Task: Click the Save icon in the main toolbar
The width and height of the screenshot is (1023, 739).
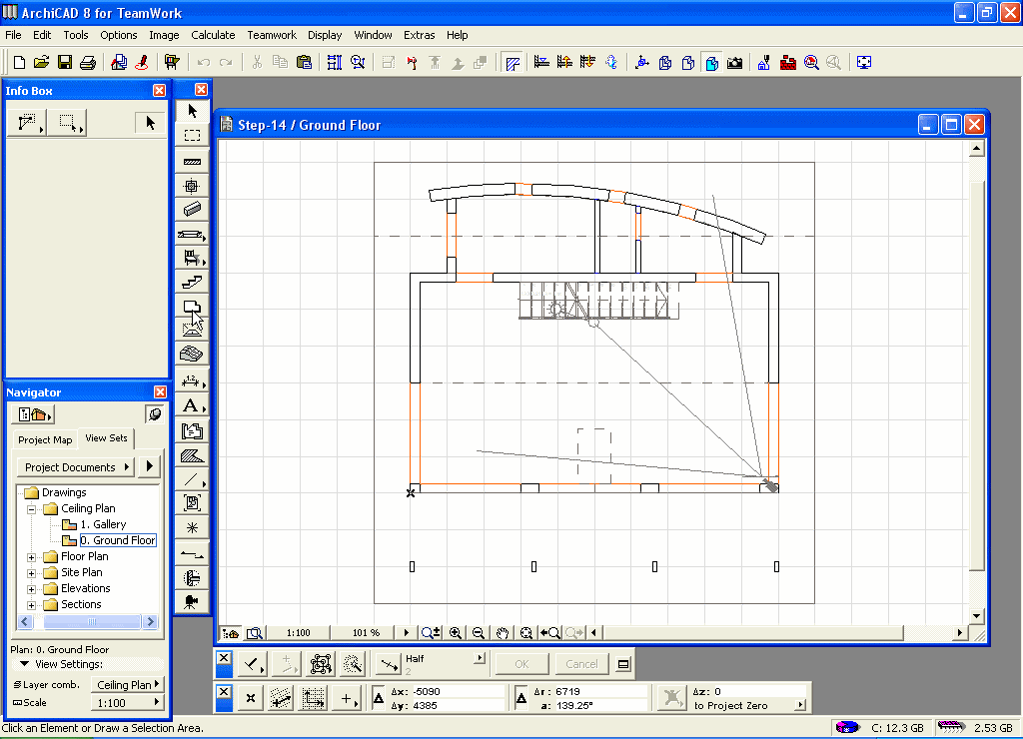Action: point(65,63)
